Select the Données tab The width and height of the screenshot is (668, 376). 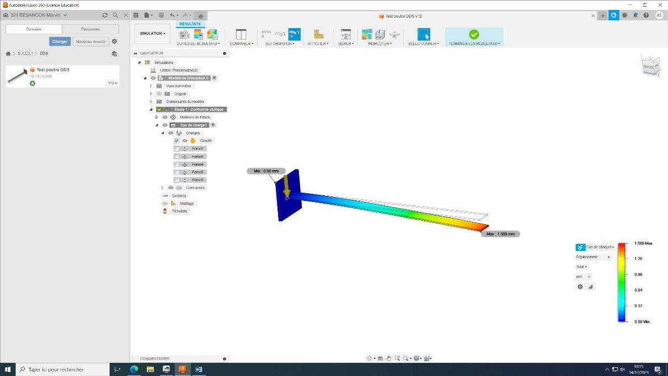tap(34, 29)
